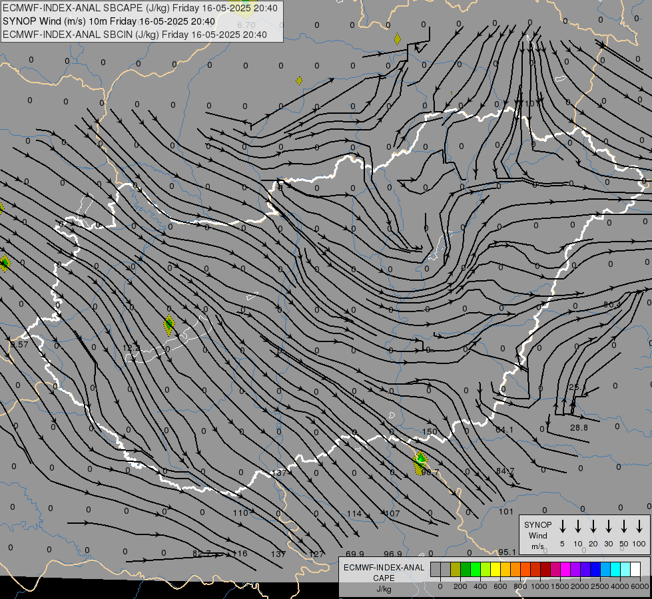This screenshot has height=599, width=652.
Task: Select the CAPE diamond marker beside the 12.2 value
Action: click(x=168, y=325)
